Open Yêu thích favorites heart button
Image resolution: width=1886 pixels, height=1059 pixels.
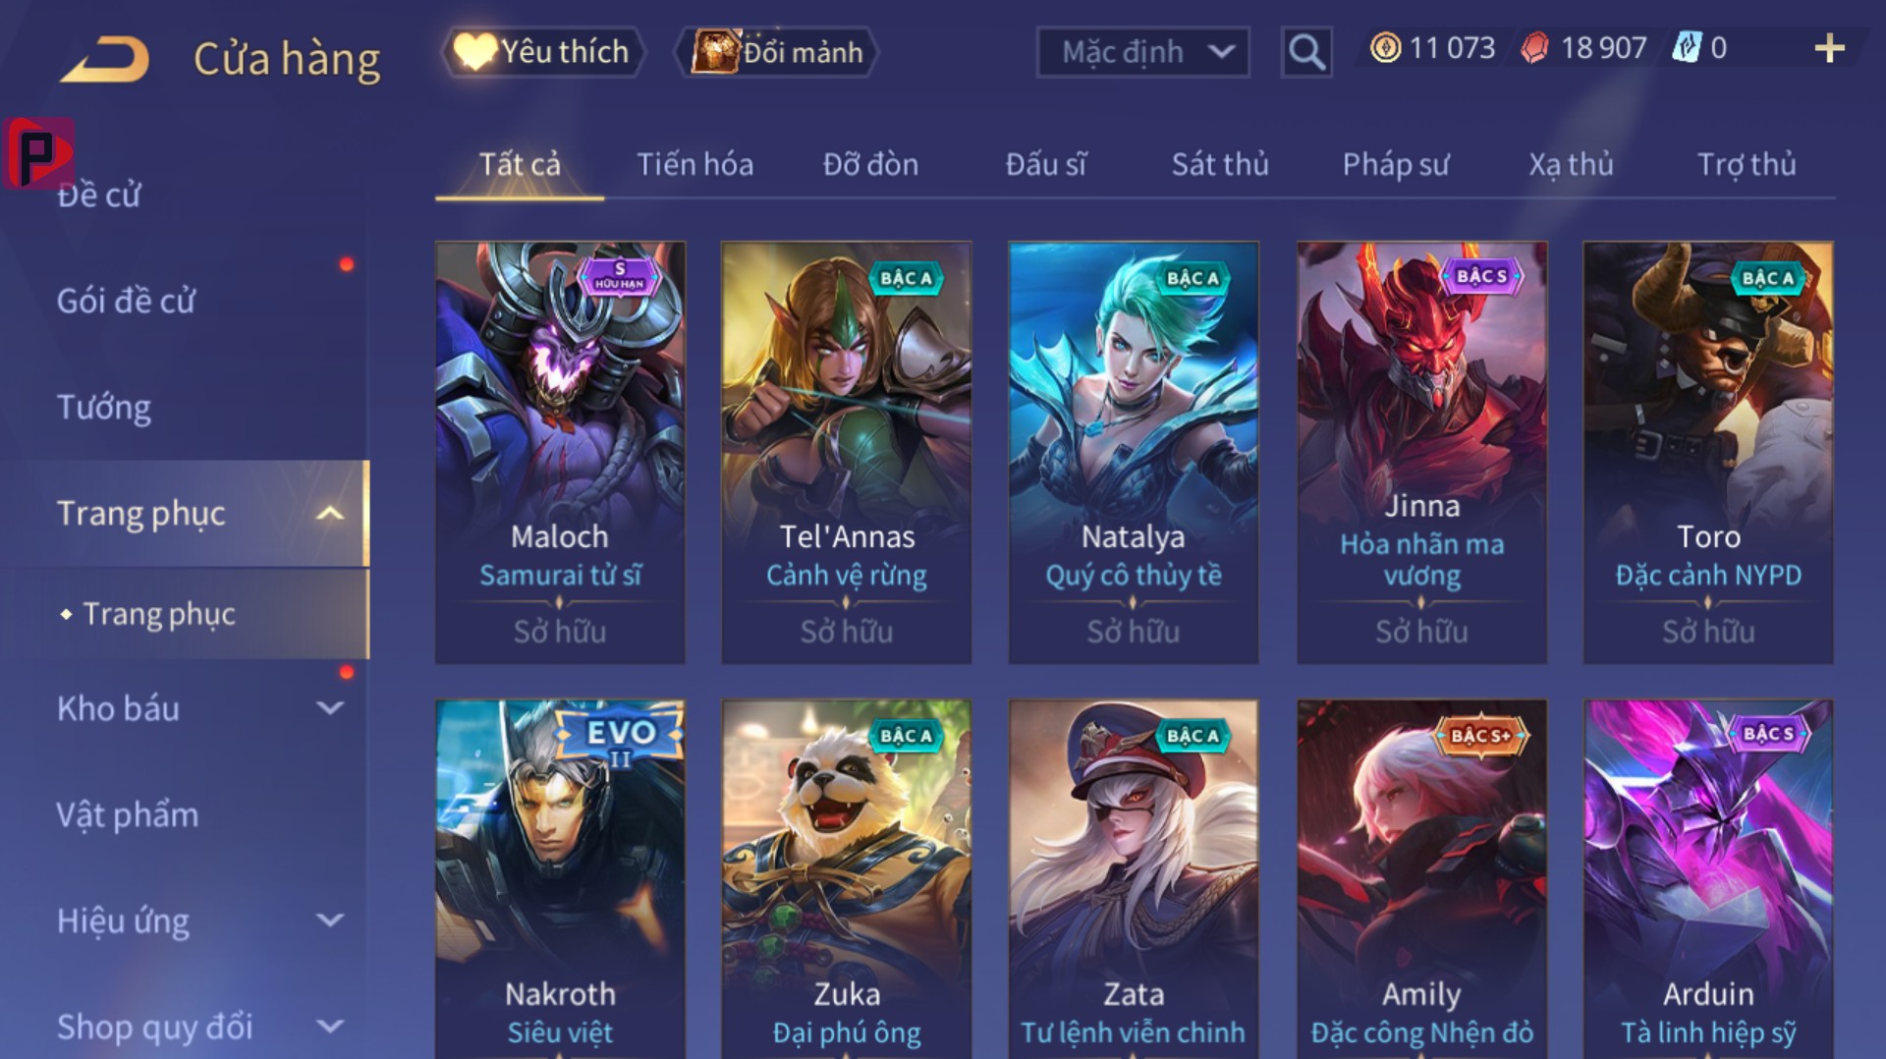(544, 51)
